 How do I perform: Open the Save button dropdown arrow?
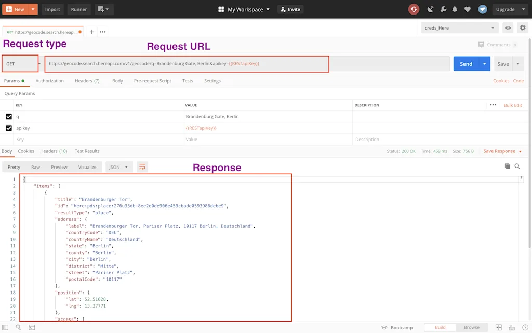click(518, 64)
